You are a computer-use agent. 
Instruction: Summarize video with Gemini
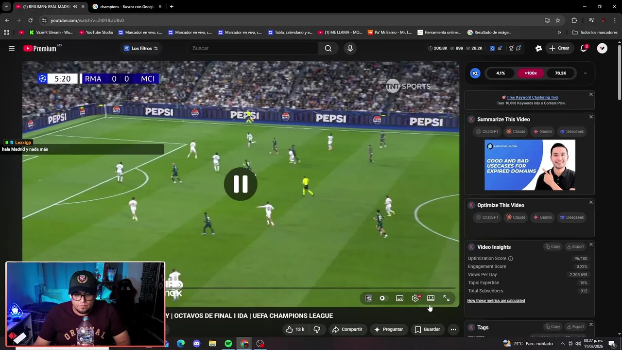542,131
